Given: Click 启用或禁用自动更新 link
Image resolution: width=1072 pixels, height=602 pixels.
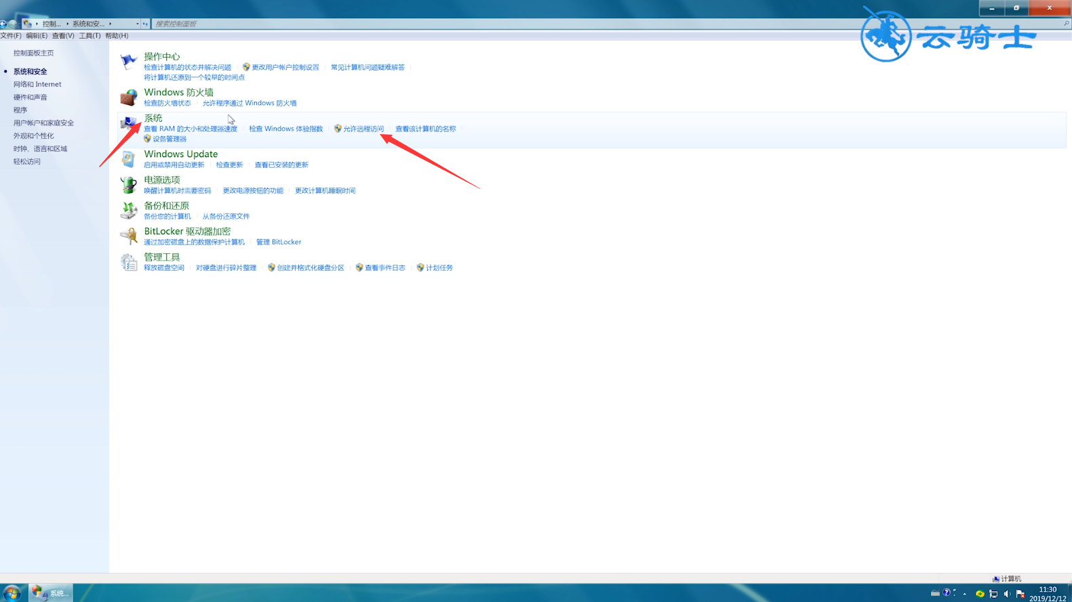Looking at the screenshot, I should pyautogui.click(x=174, y=165).
